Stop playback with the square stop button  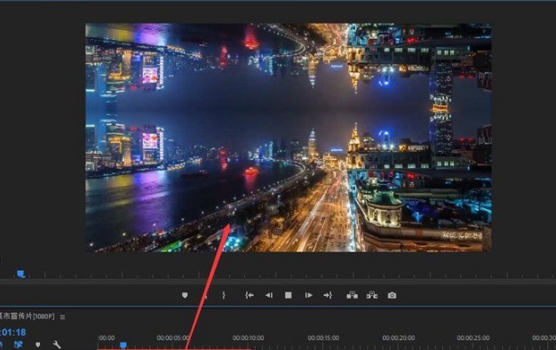click(289, 295)
